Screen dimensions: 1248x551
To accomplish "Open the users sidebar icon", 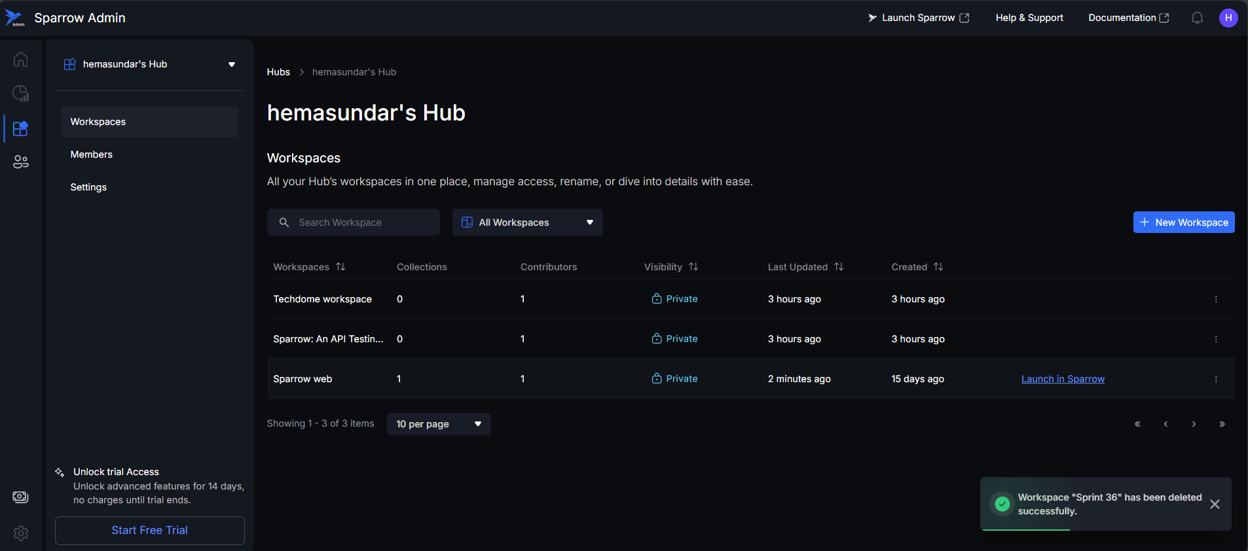I will tap(20, 162).
